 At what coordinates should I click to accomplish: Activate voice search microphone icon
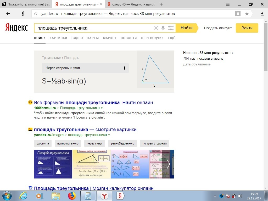tap(163, 28)
